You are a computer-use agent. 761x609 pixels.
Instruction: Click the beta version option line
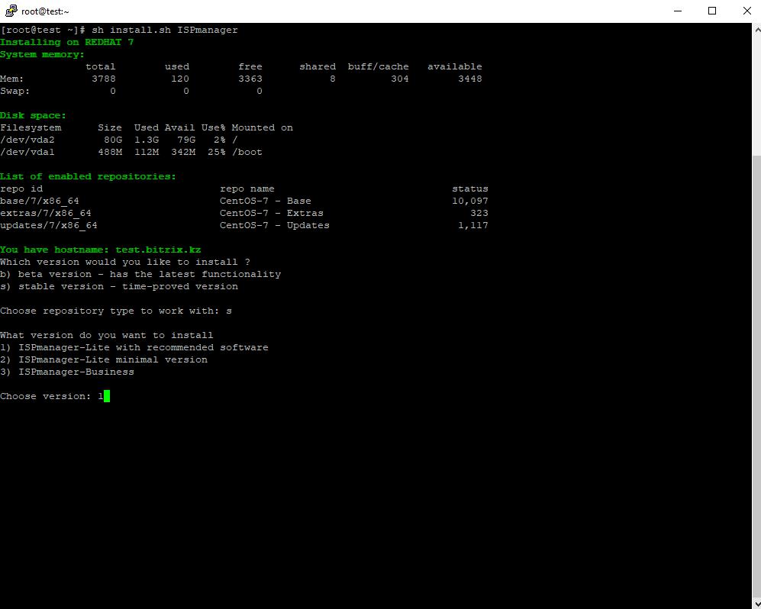[140, 274]
